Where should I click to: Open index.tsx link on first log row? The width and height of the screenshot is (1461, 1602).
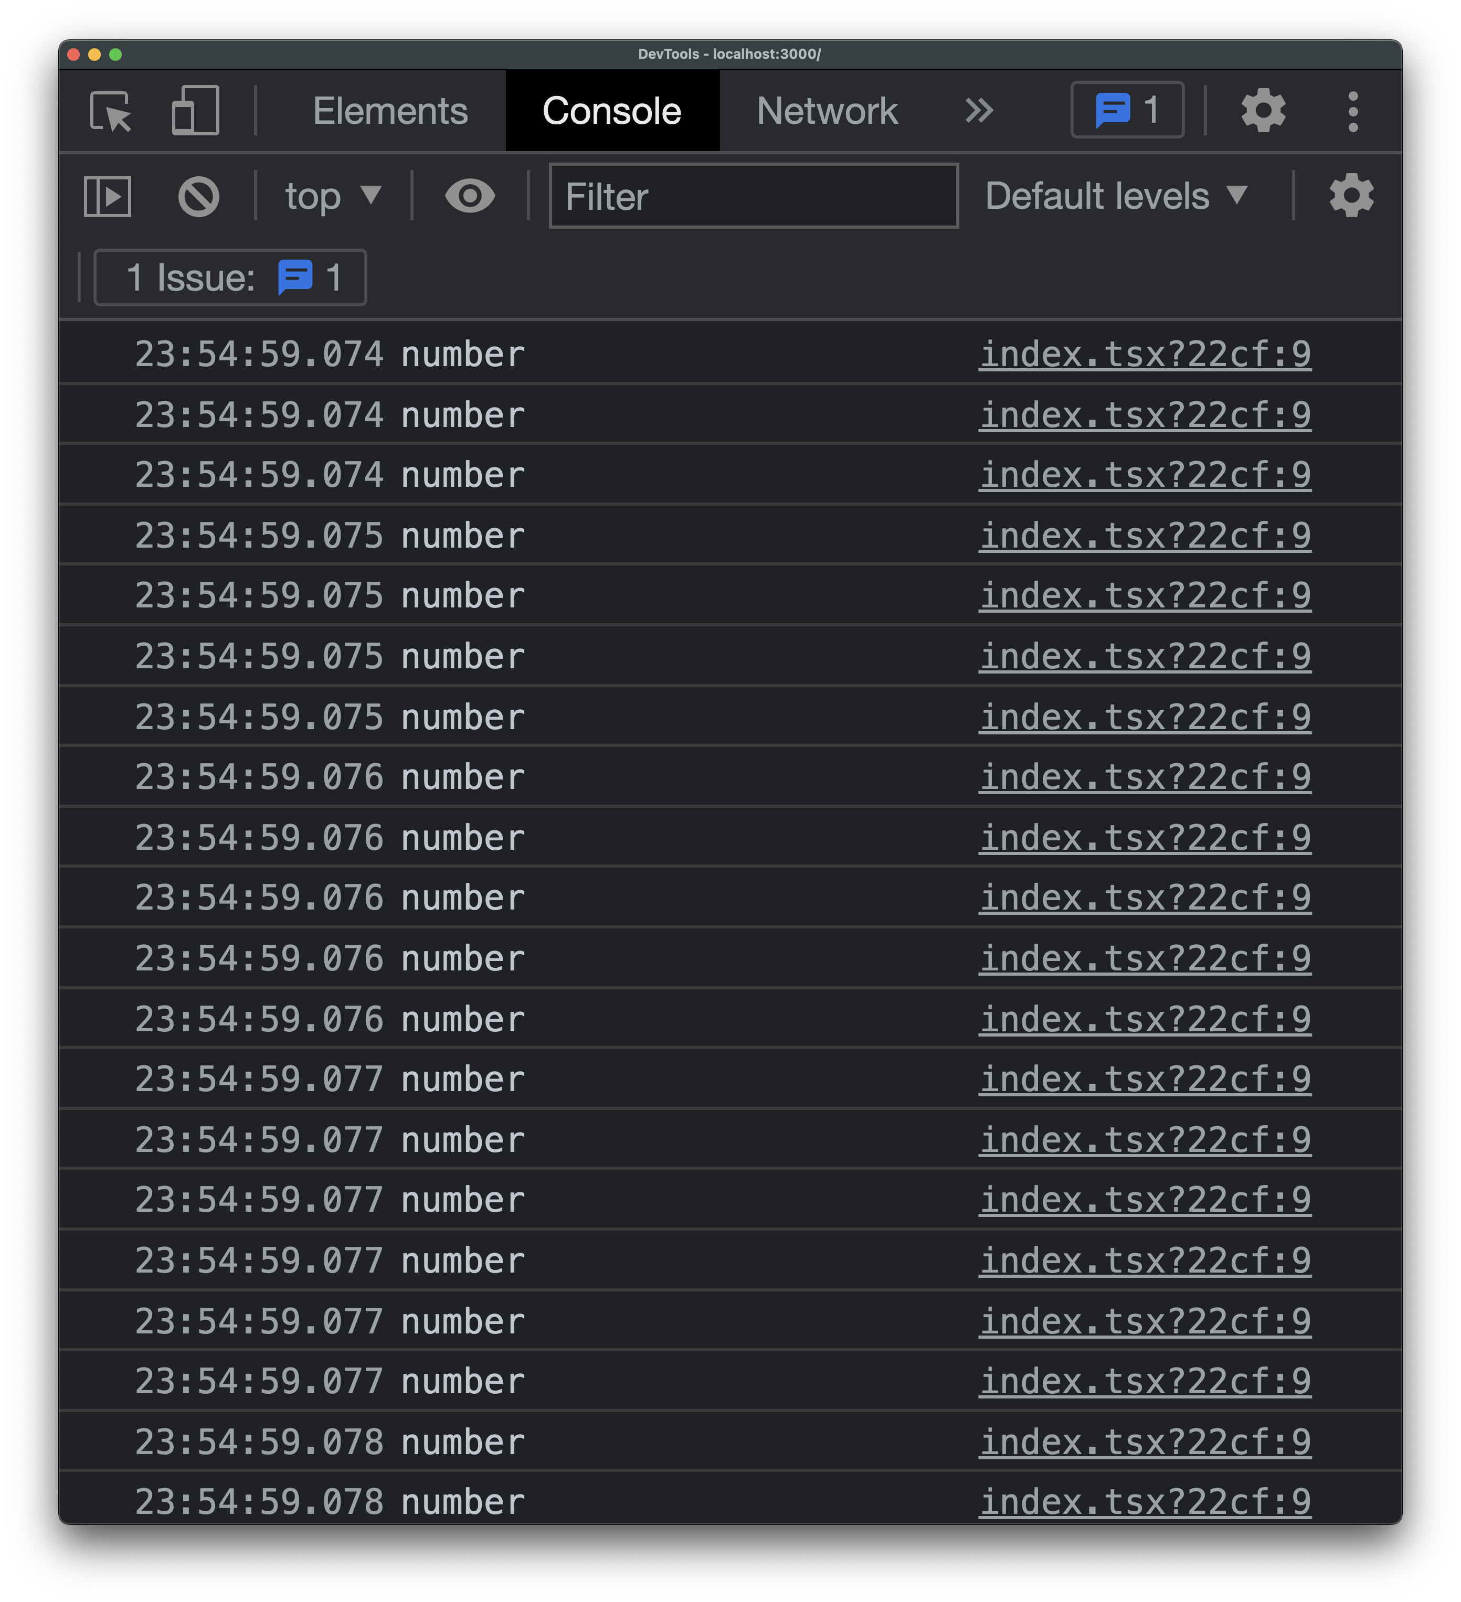pyautogui.click(x=1145, y=355)
